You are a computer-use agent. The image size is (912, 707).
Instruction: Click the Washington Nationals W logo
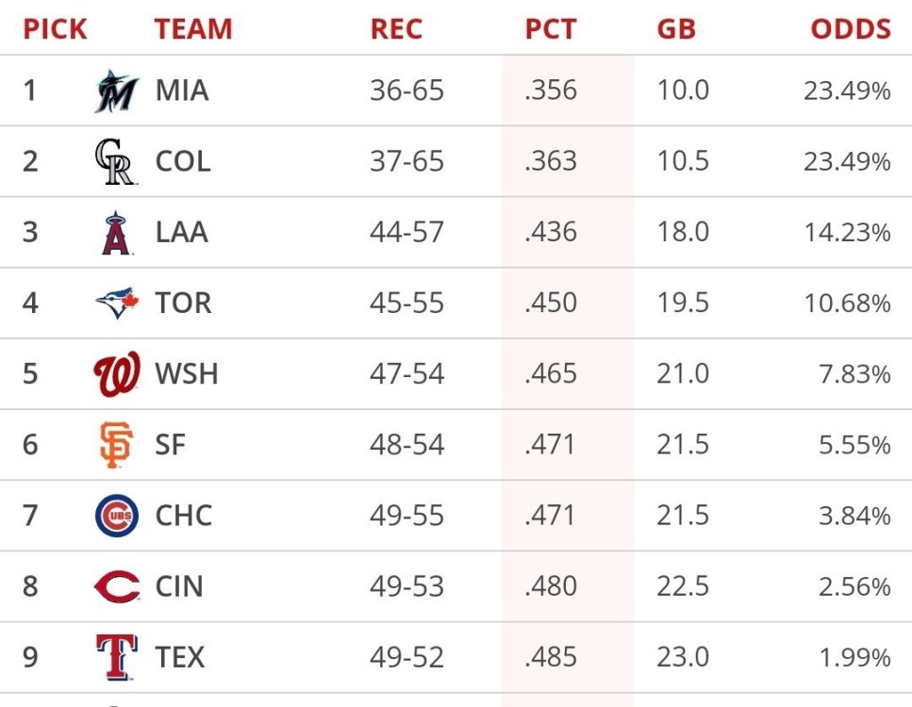pos(116,374)
